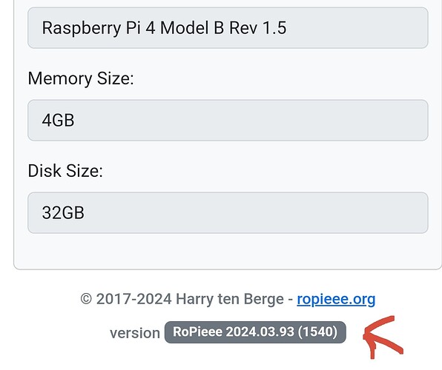Click the 2024.03.93 version number
442x370 pixels.
(x=260, y=332)
